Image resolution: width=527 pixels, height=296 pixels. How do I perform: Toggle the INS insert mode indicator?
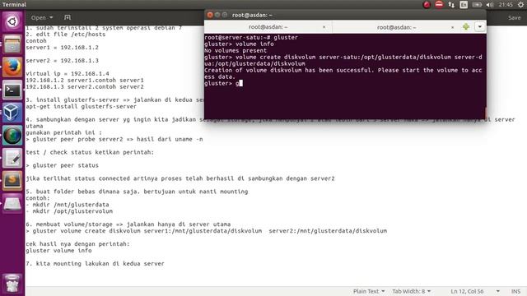(515, 291)
